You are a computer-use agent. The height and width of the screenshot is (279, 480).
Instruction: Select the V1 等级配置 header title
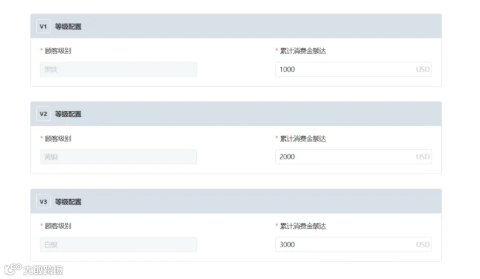pos(68,27)
